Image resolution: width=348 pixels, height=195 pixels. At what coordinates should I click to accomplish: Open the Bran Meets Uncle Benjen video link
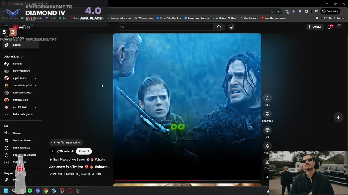point(79,160)
